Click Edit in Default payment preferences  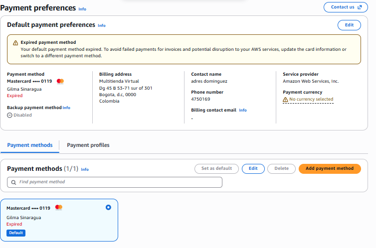[349, 25]
